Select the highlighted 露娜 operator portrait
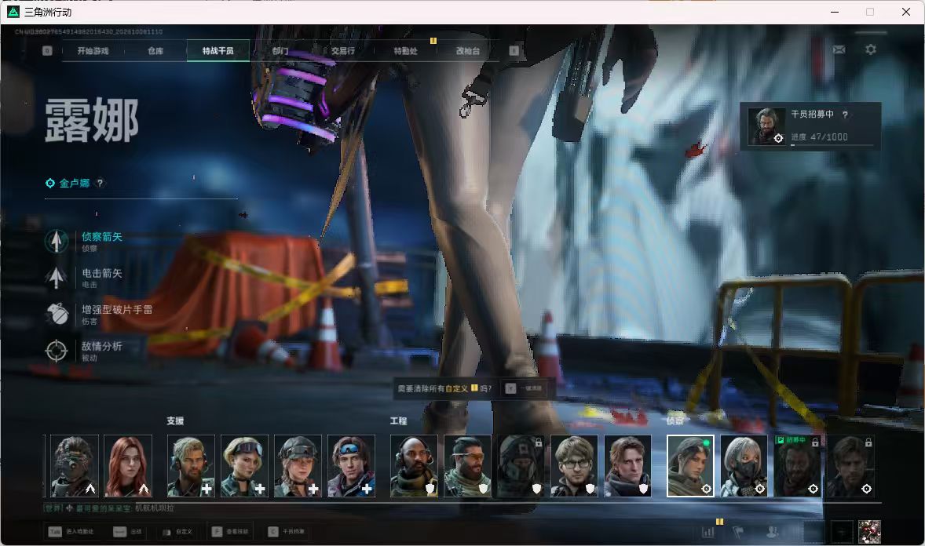 (690, 466)
